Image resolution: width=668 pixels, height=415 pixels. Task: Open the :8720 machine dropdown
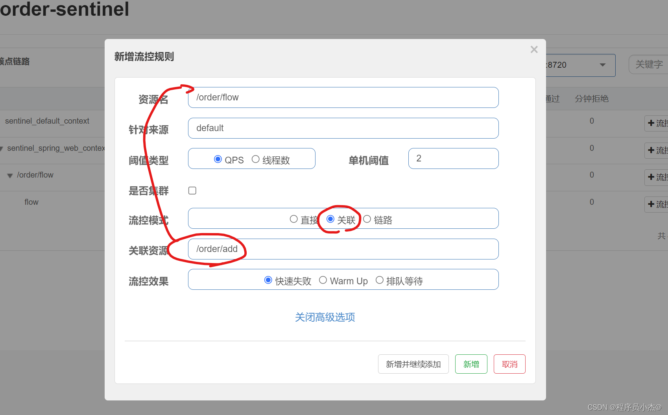(x=581, y=65)
